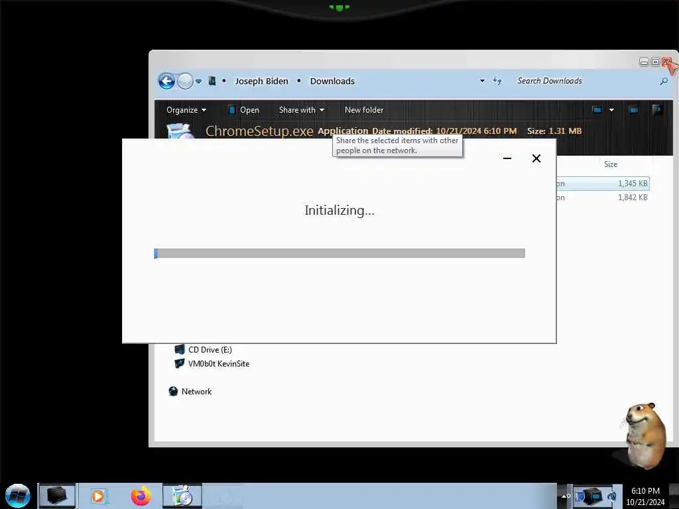Maximize the Explorer window

click(x=655, y=62)
